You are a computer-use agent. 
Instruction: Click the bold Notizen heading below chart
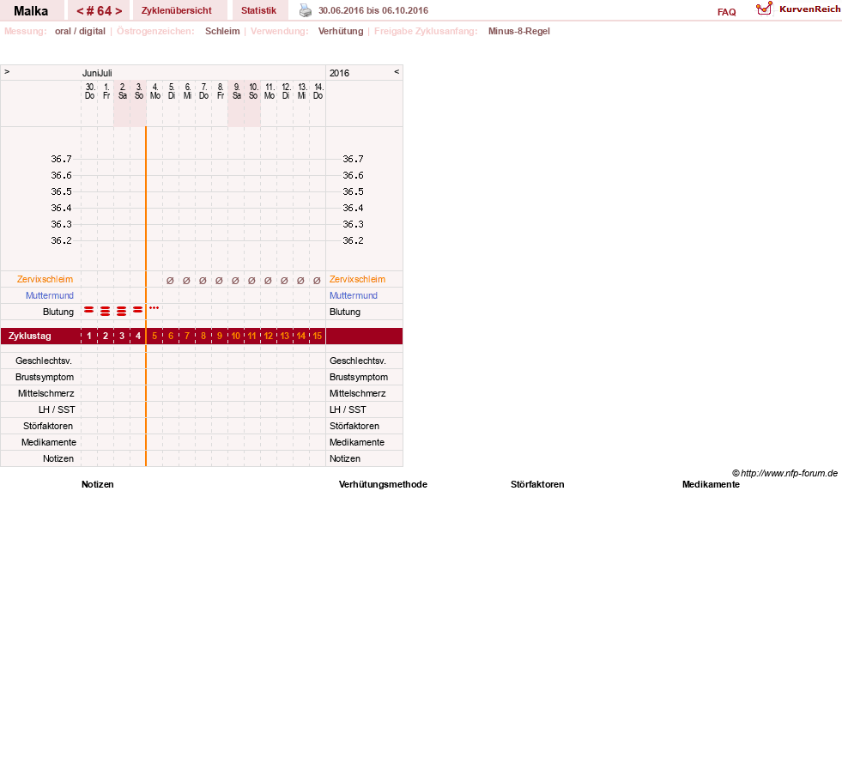(x=98, y=484)
